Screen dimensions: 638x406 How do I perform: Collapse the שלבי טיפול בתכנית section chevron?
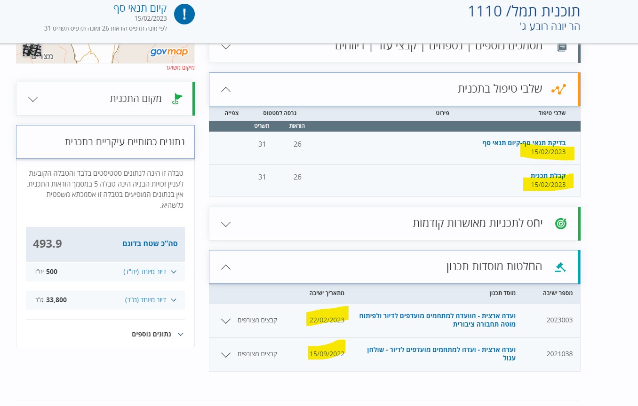225,89
